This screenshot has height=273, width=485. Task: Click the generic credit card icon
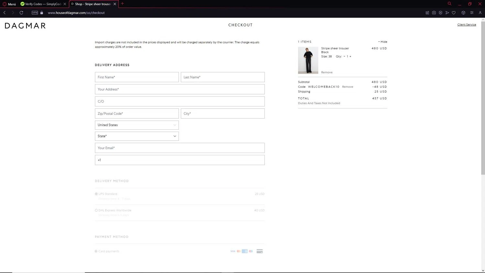tap(260, 251)
